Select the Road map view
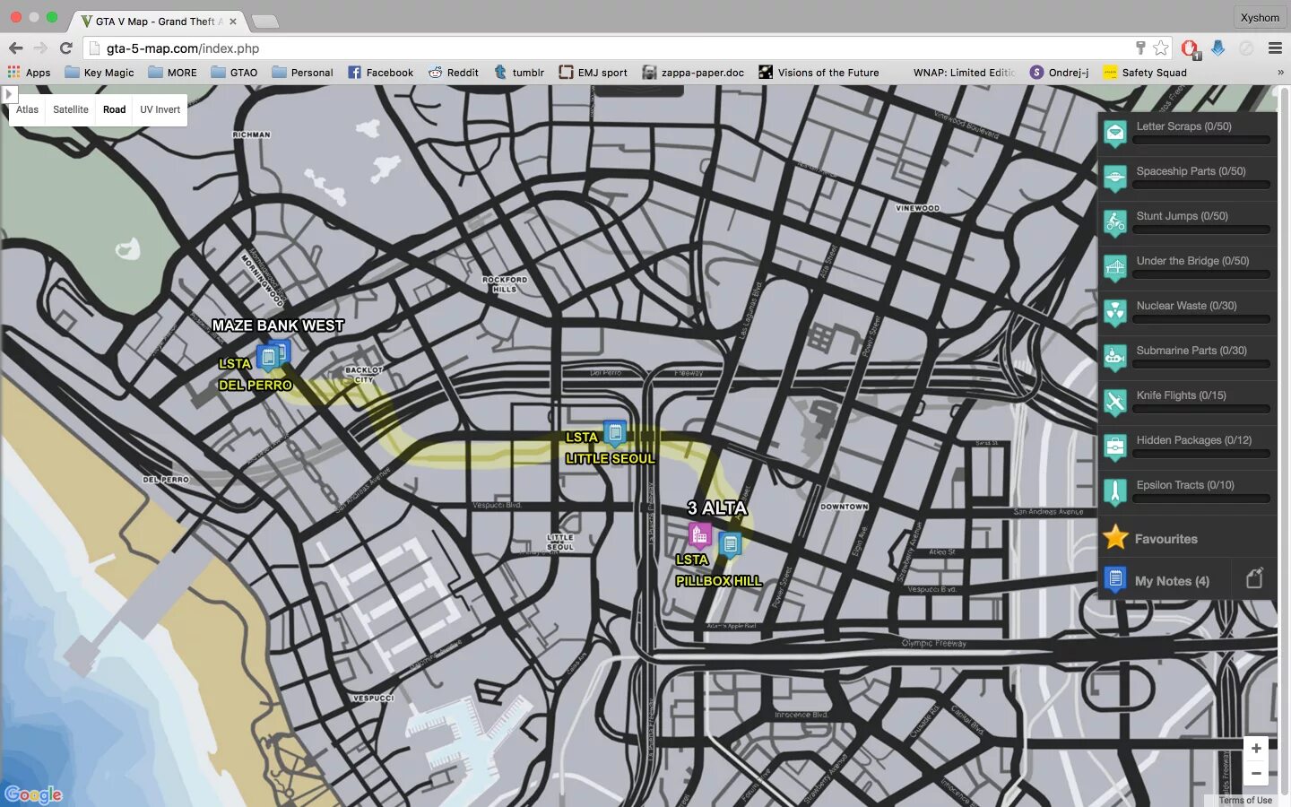Image resolution: width=1291 pixels, height=807 pixels. pos(115,109)
